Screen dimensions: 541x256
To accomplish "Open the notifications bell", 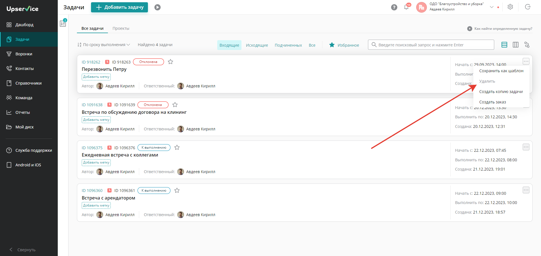I will pos(407,7).
